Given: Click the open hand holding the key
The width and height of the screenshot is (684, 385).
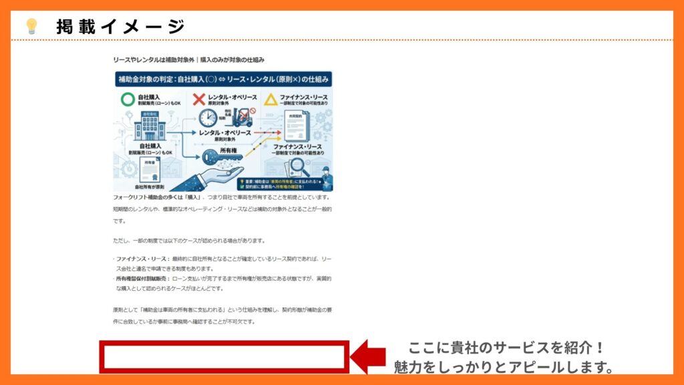Looking at the screenshot, I should coord(217,174).
